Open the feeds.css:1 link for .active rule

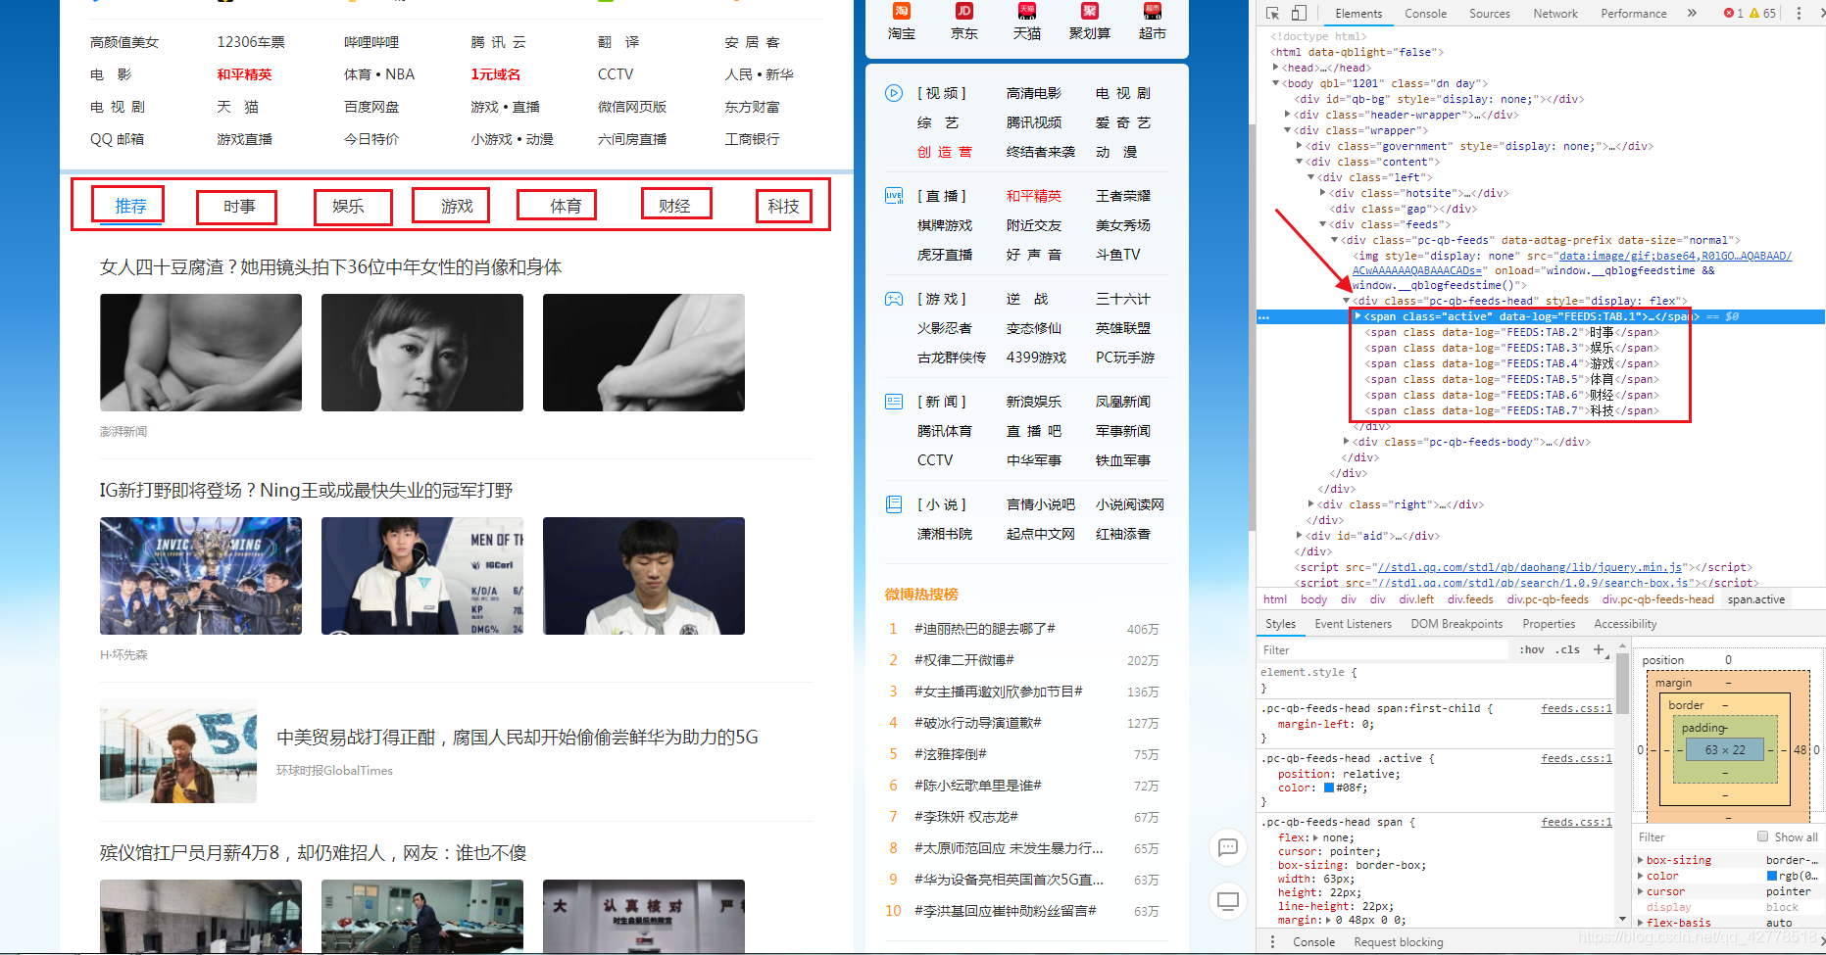click(x=1576, y=758)
